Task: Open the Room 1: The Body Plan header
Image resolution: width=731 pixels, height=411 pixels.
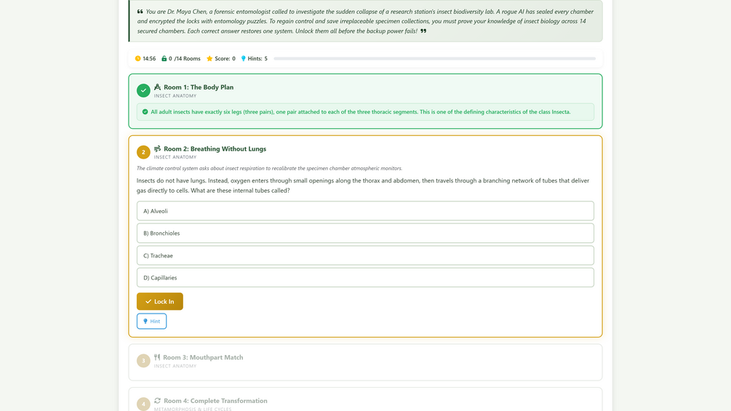Action: (x=199, y=87)
